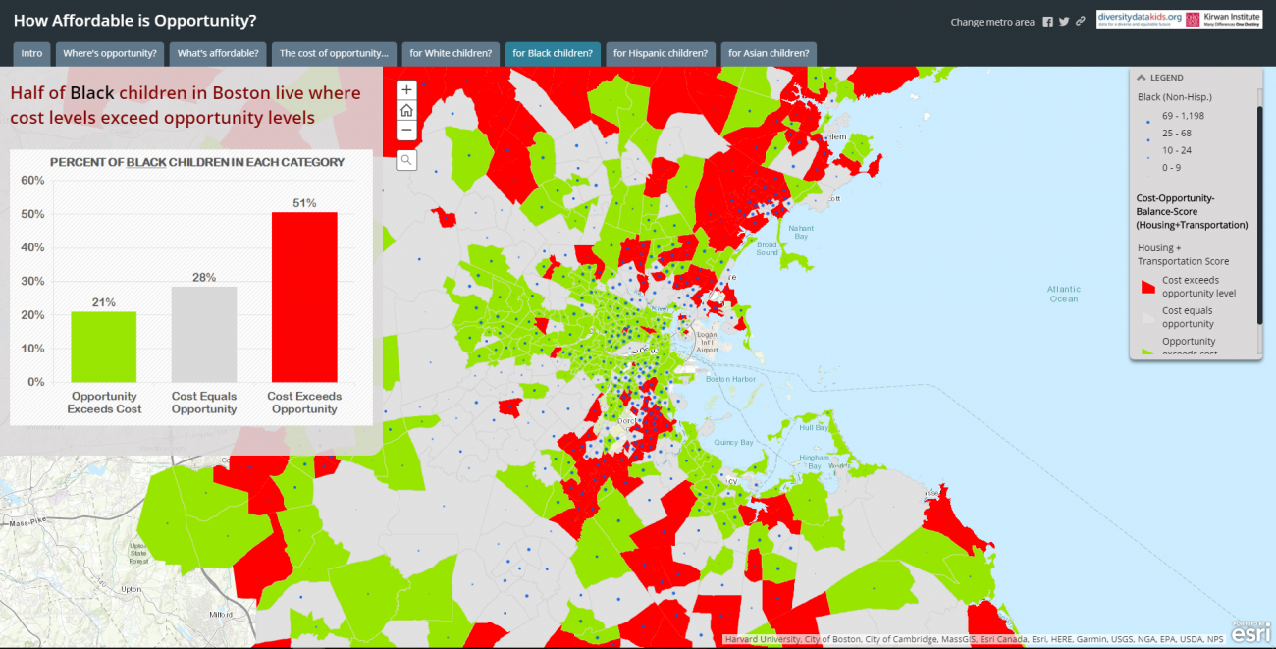The image size is (1276, 649).
Task: Click the legend panel scrollbar
Action: (x=1259, y=214)
